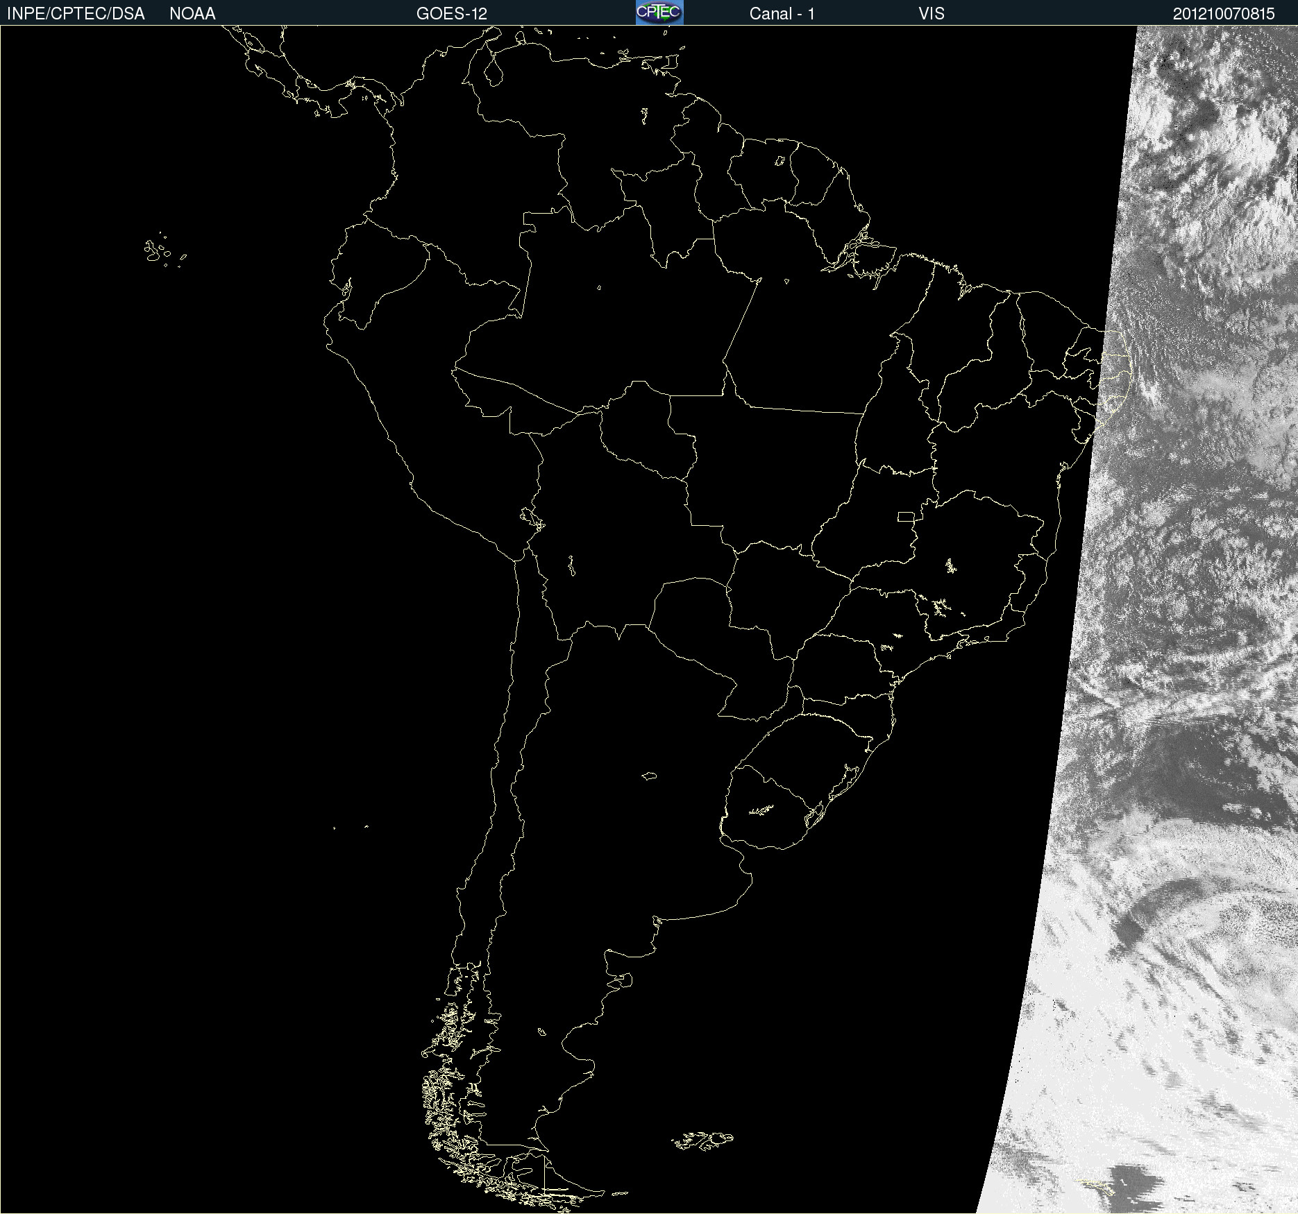This screenshot has width=1298, height=1214.
Task: Select the GOES-12 satellite label
Action: 452,14
